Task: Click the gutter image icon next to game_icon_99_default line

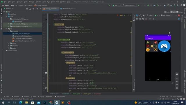Action: pyautogui.click(x=46, y=88)
